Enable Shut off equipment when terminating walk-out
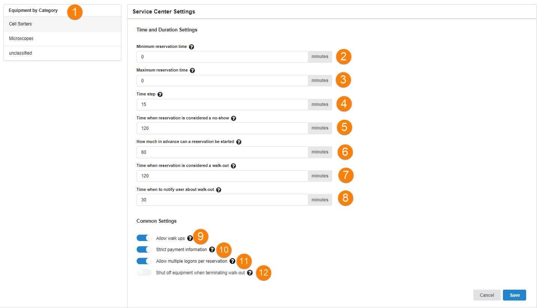Screen dimensions: 537x308 point(144,273)
